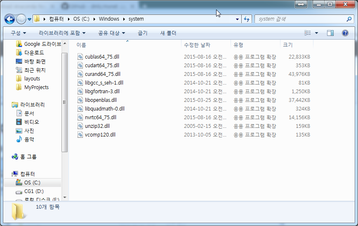This screenshot has width=358, height=226.
Task: Click the 새 폴더 button
Action: coord(168,33)
